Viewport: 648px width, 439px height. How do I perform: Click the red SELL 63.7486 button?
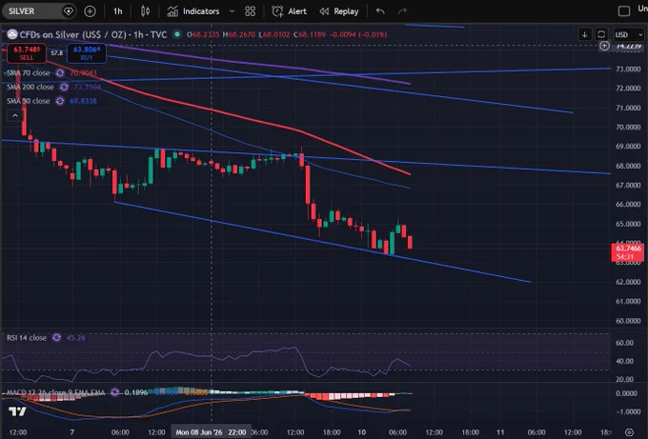tap(27, 53)
